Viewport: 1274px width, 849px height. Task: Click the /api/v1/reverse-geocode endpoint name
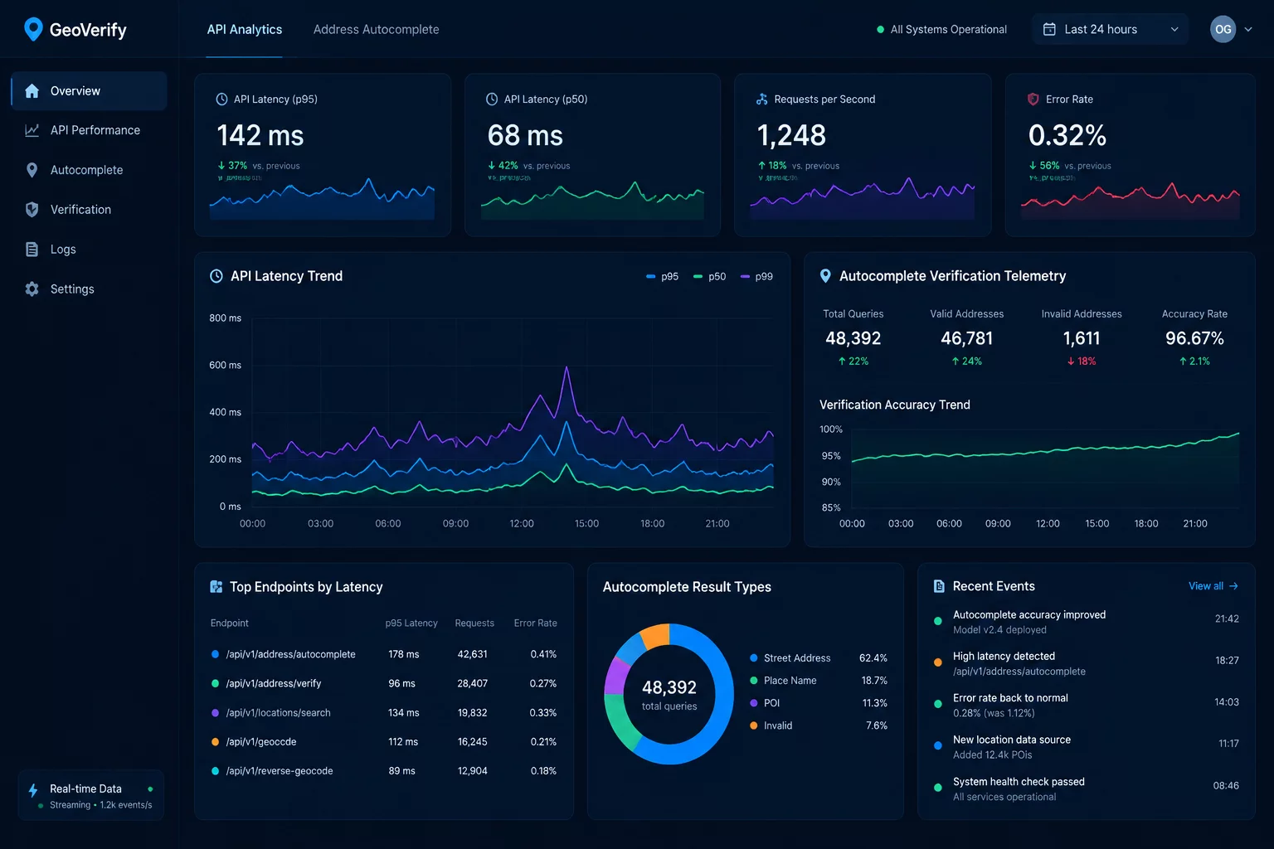click(x=280, y=771)
